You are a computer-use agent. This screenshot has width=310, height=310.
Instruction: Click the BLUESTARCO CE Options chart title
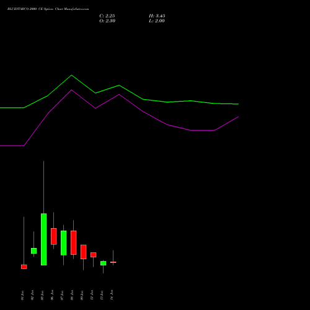coord(48,9)
